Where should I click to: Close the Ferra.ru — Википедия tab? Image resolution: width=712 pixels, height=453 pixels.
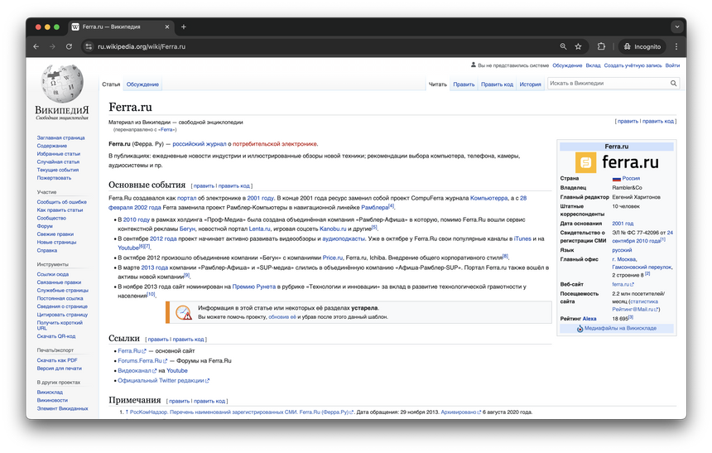[166, 27]
